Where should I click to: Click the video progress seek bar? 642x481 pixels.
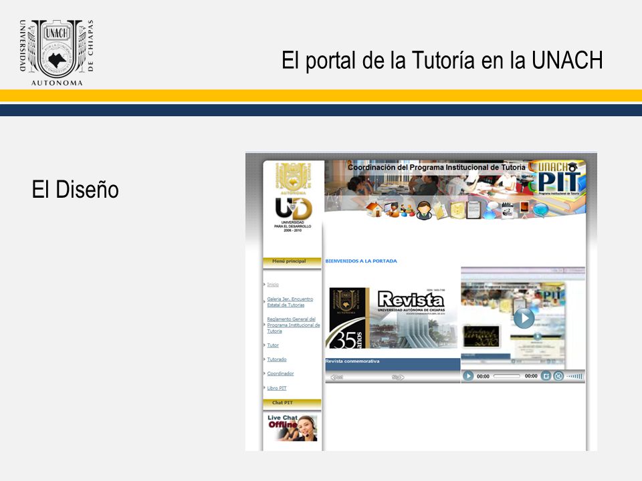[x=506, y=376]
